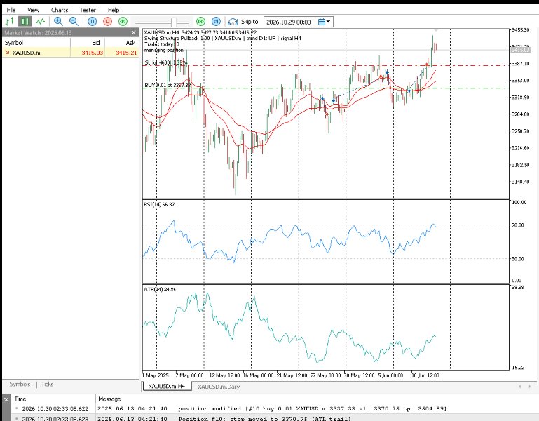Screen dimensions: 539x421
Task: Select the XAUUSD.m row in Market Watch
Action: click(x=71, y=53)
